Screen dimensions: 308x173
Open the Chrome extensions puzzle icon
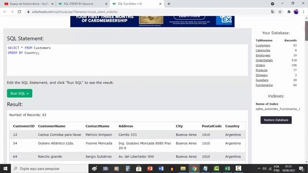[x=289, y=12]
